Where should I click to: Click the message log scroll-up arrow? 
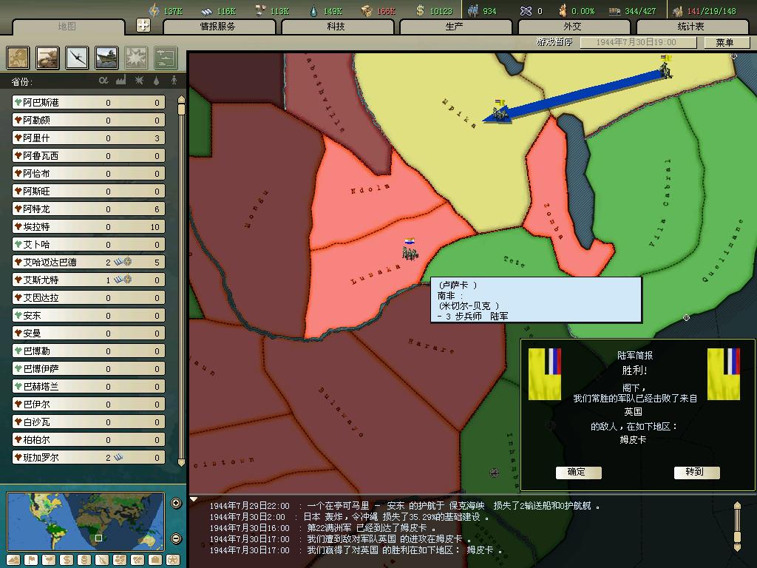click(737, 506)
